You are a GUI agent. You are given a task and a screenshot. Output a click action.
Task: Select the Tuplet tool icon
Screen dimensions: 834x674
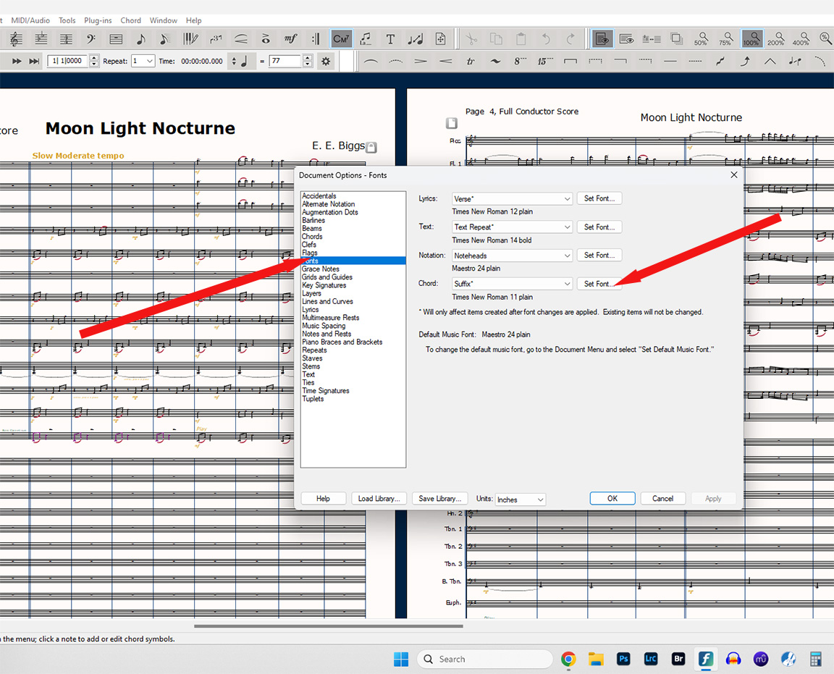[216, 39]
